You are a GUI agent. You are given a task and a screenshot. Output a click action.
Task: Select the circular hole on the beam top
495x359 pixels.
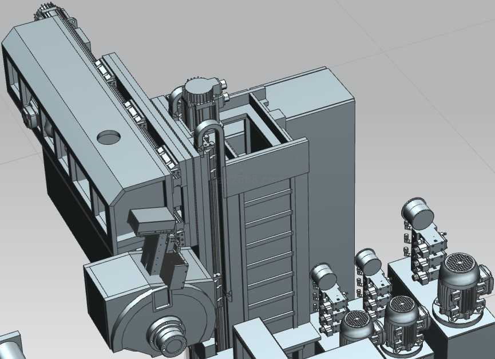pos(109,137)
